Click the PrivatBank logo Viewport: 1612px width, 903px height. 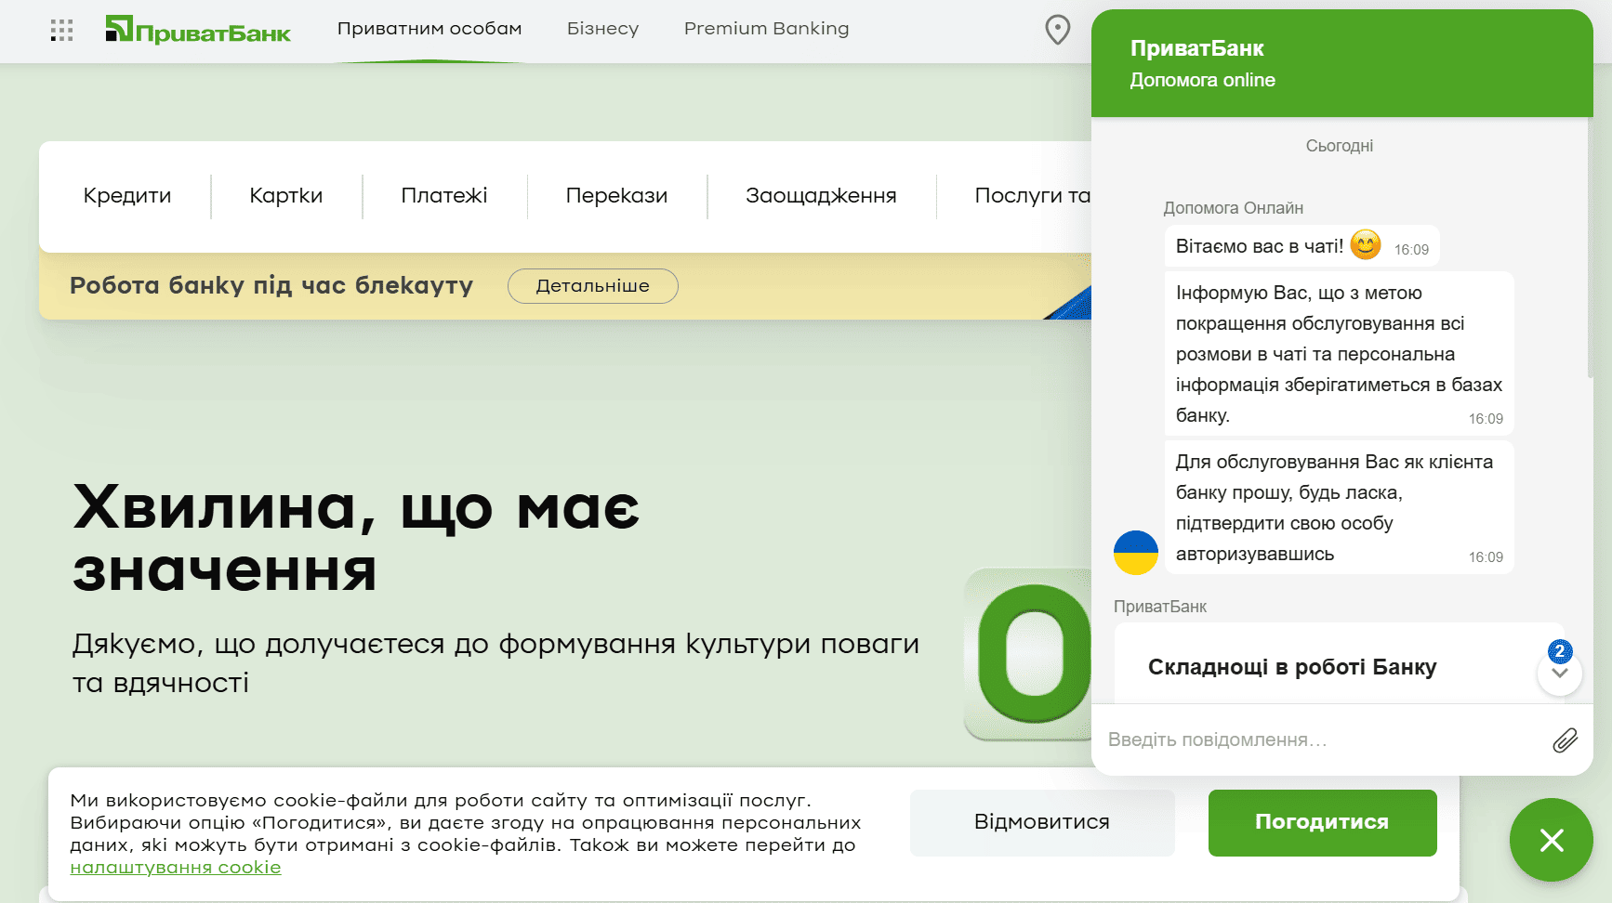[198, 31]
